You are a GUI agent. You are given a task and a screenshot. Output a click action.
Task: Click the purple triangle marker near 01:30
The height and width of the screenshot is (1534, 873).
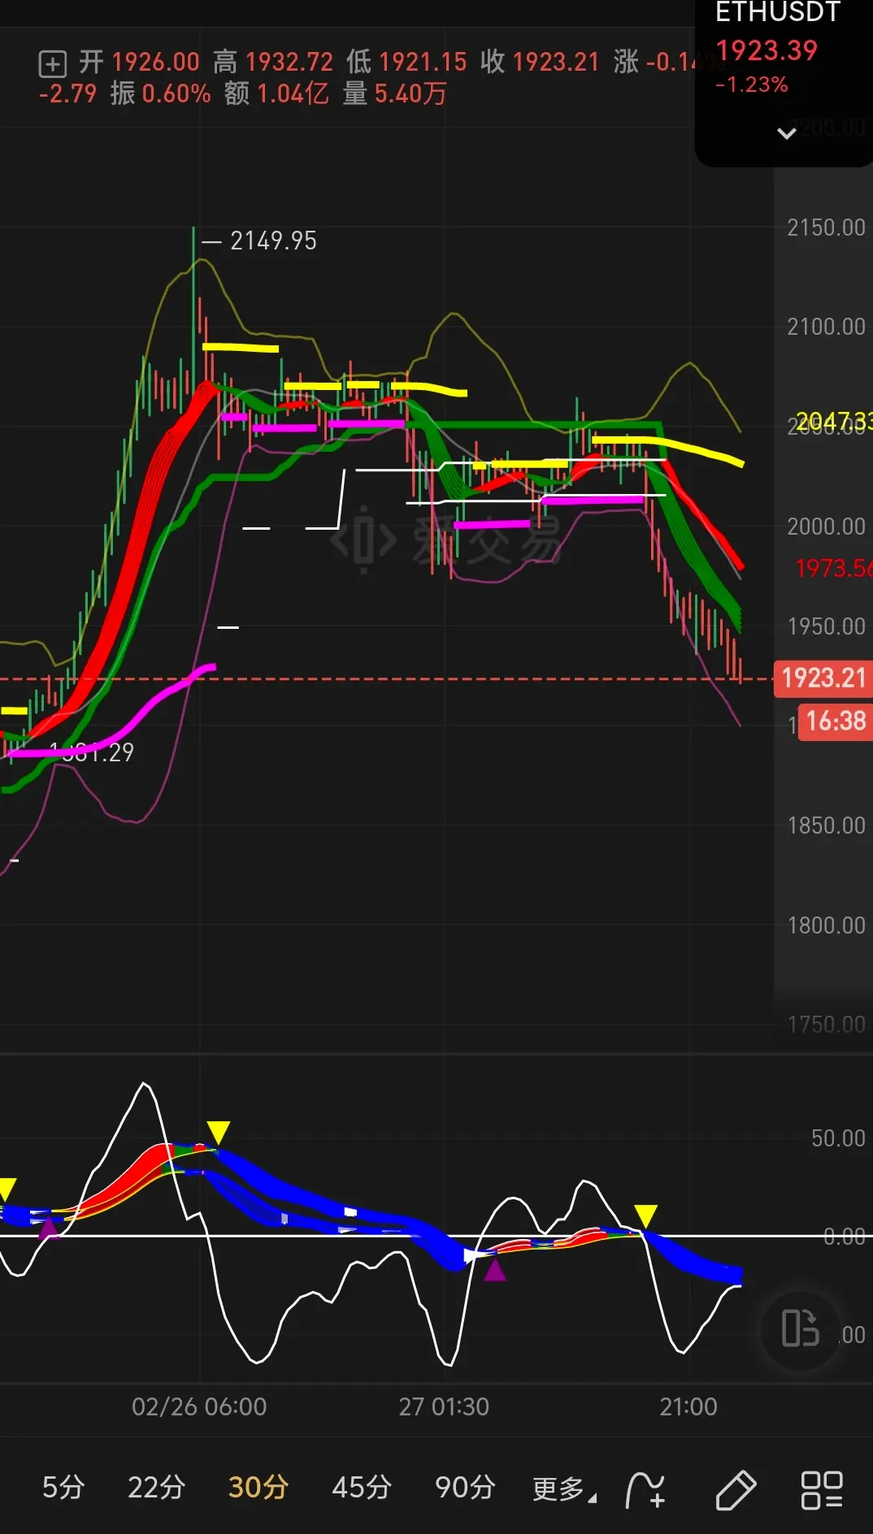(x=495, y=1270)
